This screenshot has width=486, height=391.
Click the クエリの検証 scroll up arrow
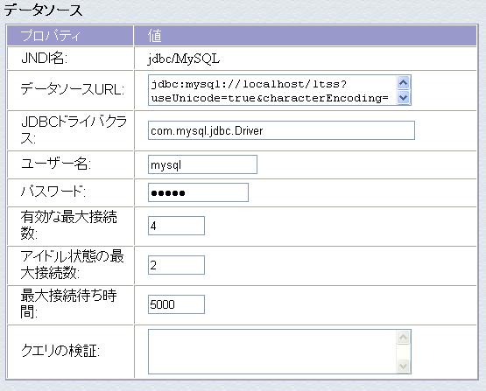403,338
